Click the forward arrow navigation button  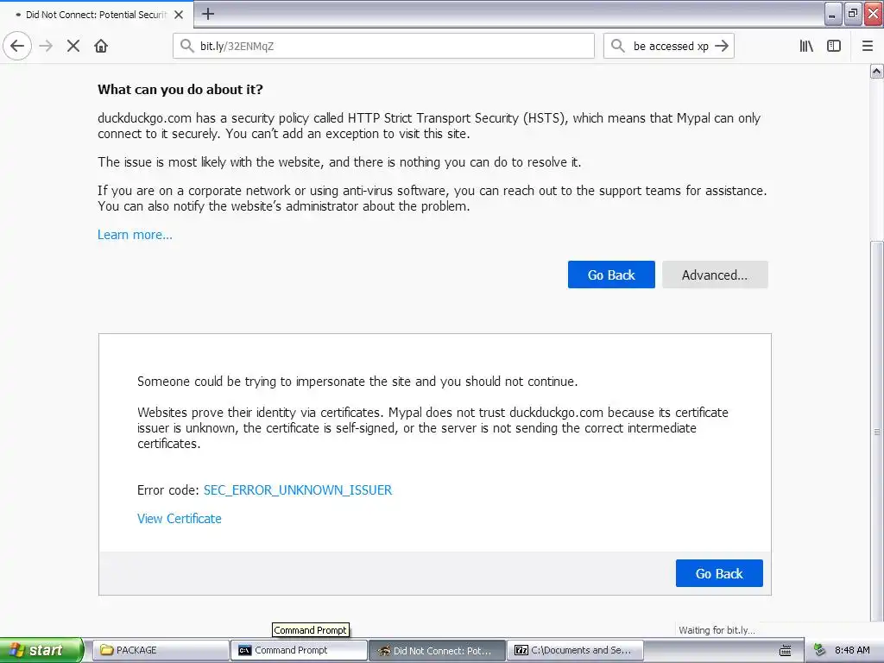(x=46, y=46)
